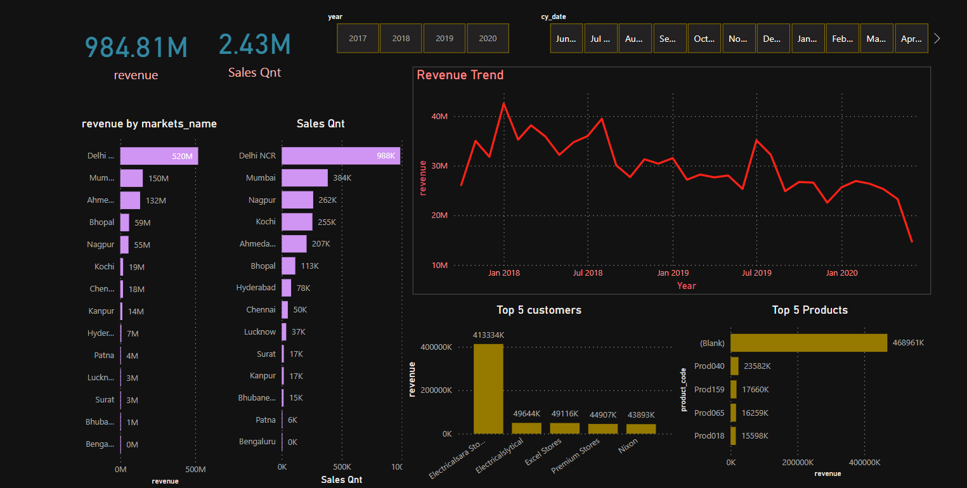Select the Feb... cy_date slicer tile
The image size is (967, 488).
tap(843, 39)
